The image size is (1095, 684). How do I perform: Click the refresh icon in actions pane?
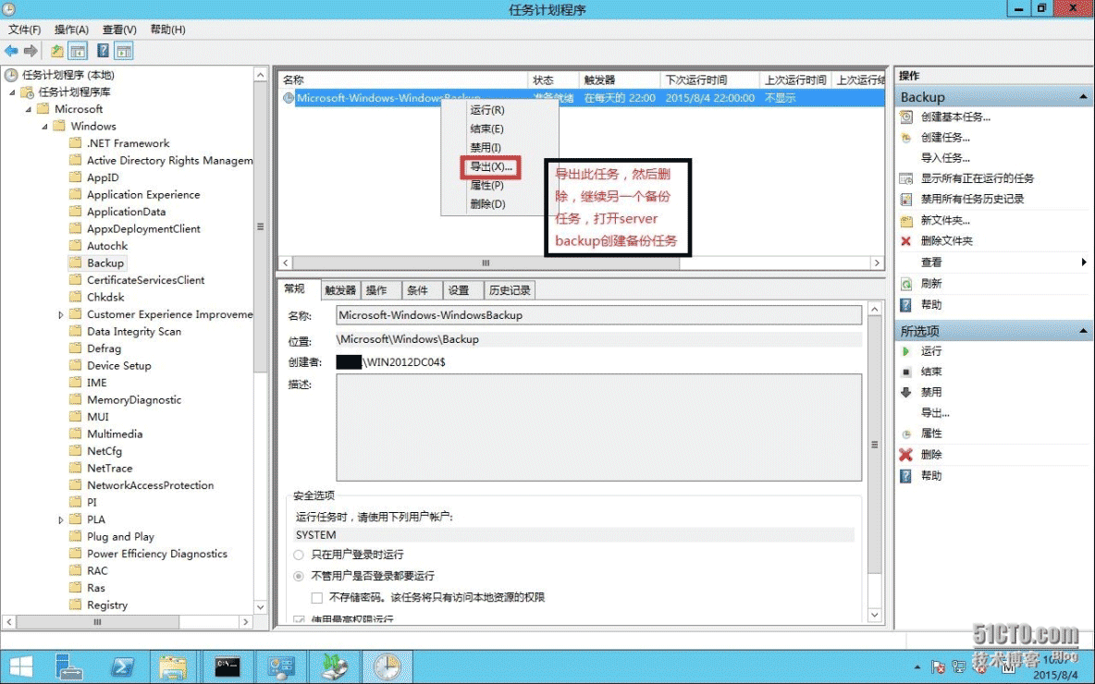(x=905, y=284)
